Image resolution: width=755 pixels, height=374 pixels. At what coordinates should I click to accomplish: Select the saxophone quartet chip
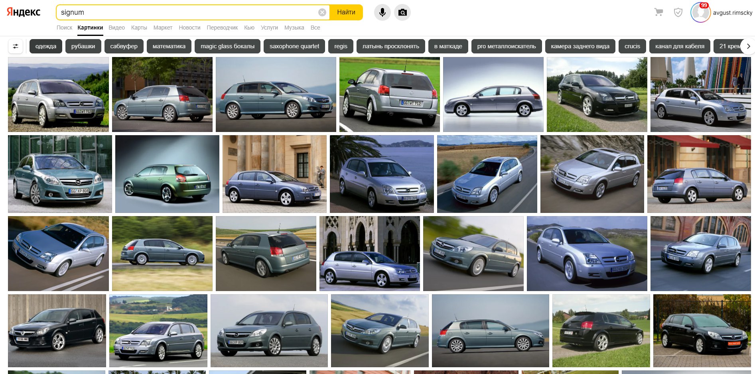(x=294, y=46)
